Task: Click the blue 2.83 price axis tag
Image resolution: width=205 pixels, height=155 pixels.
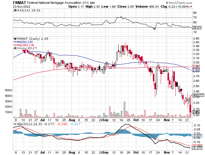Action: coord(196,70)
